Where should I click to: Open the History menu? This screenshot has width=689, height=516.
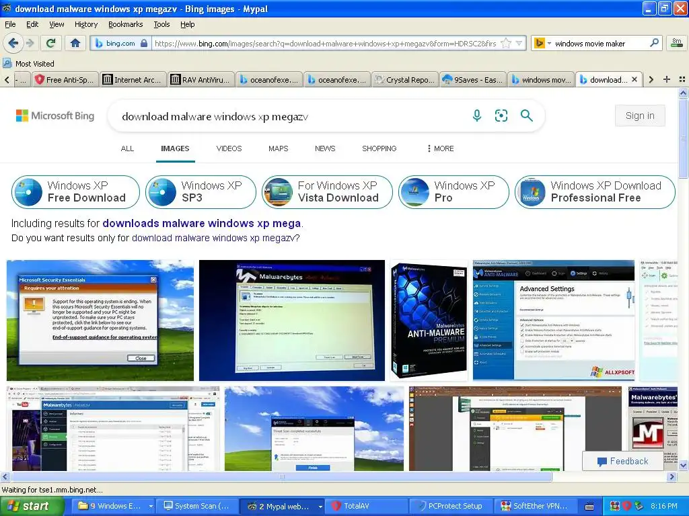point(86,24)
